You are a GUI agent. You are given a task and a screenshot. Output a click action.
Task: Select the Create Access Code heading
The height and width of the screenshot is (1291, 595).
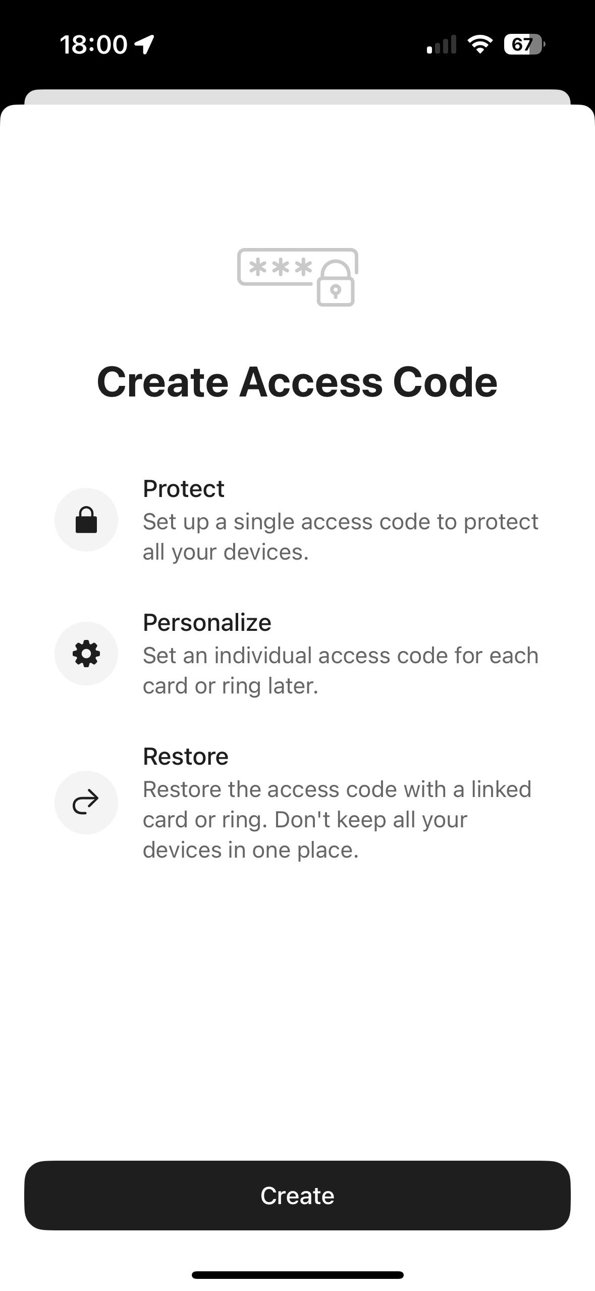297,382
